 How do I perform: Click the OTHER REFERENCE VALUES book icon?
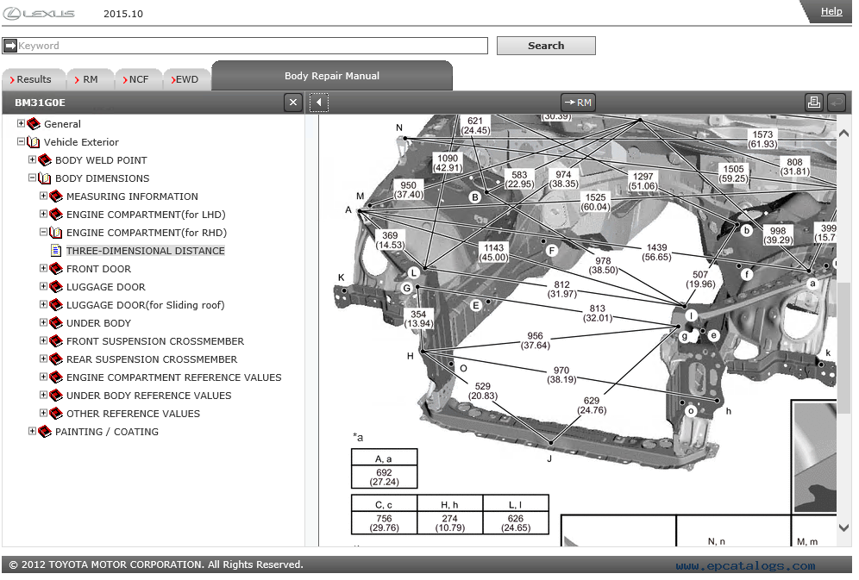(56, 414)
